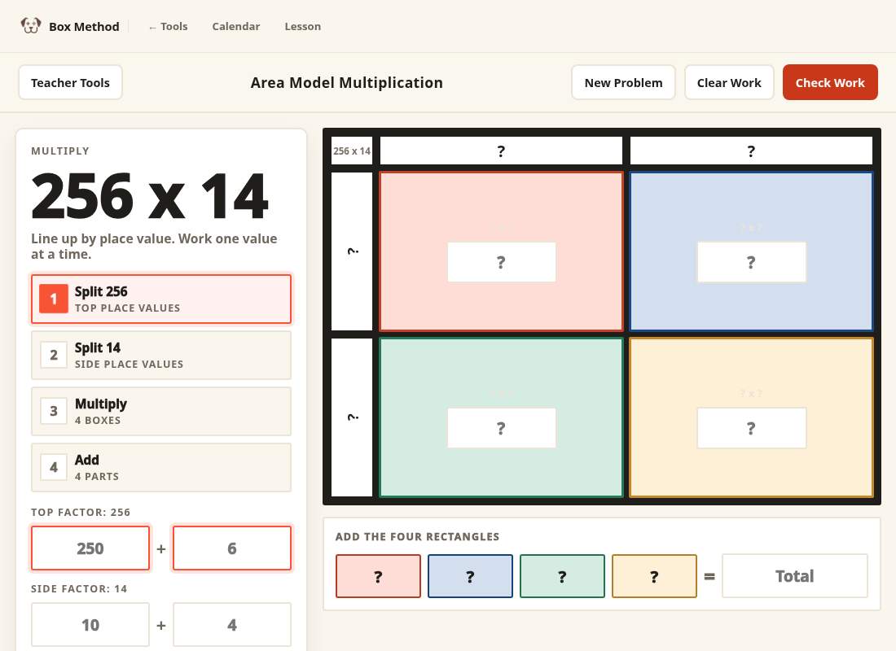Fill in the yellow rectangle answer field

point(751,428)
